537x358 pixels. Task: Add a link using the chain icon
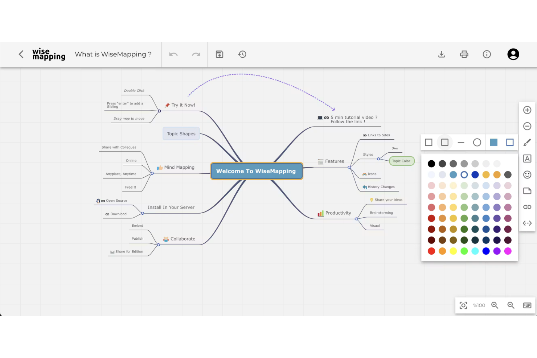click(x=527, y=207)
